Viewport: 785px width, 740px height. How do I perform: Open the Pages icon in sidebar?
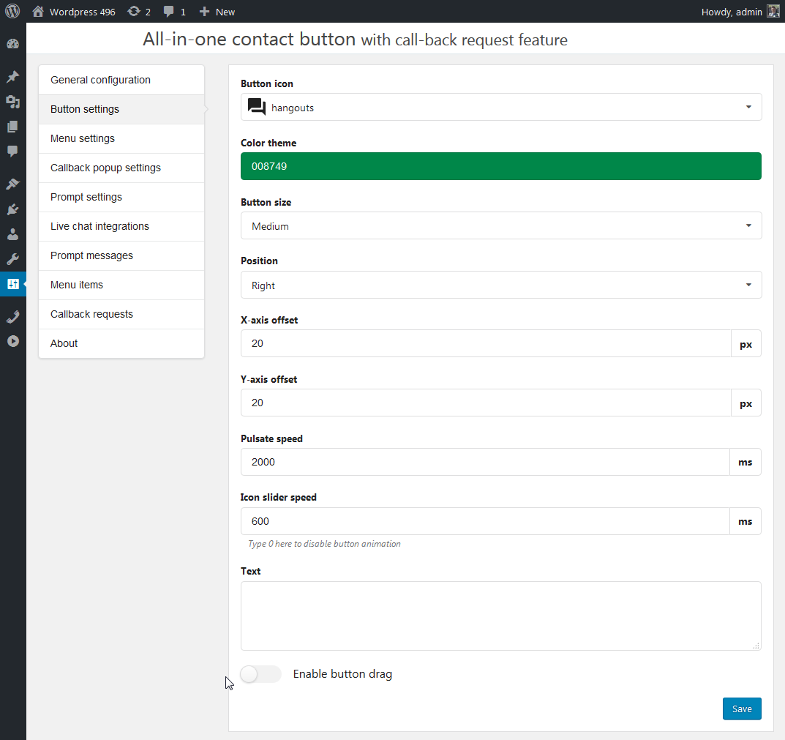[12, 127]
